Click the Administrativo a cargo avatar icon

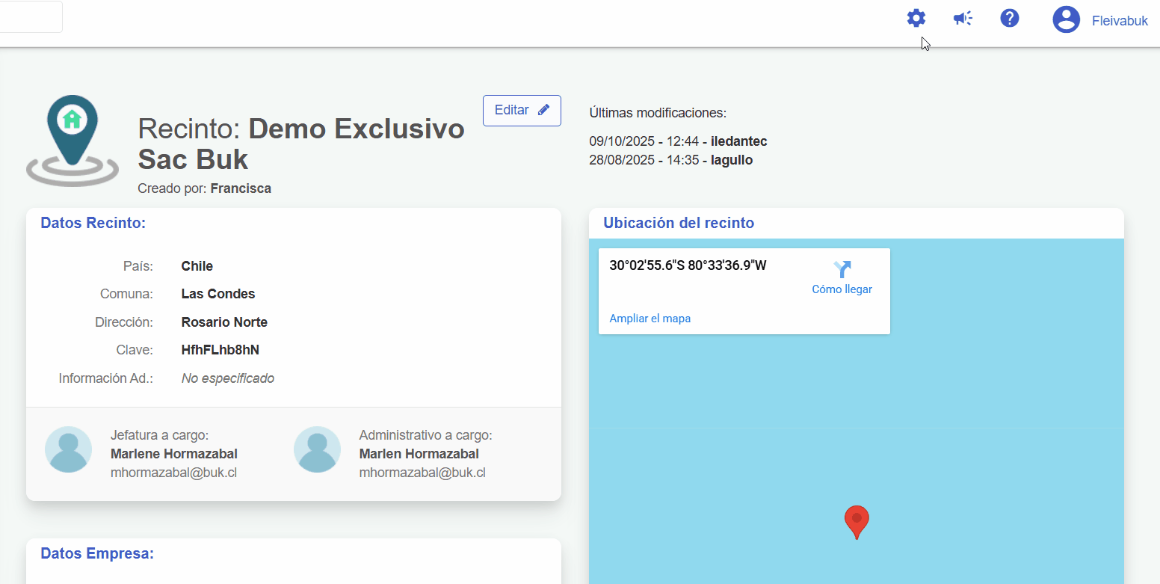317,449
